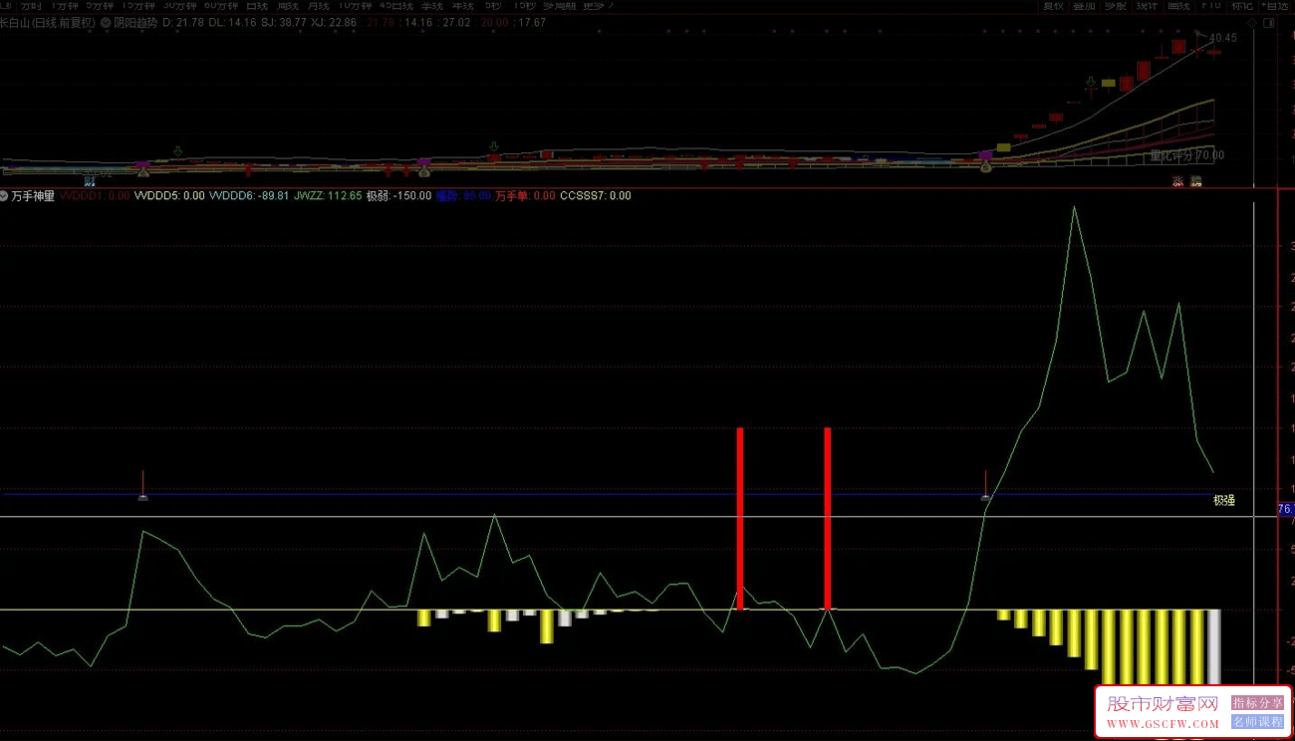Click the 复权 toolbar button
This screenshot has width=1295, height=741.
coord(1053,5)
